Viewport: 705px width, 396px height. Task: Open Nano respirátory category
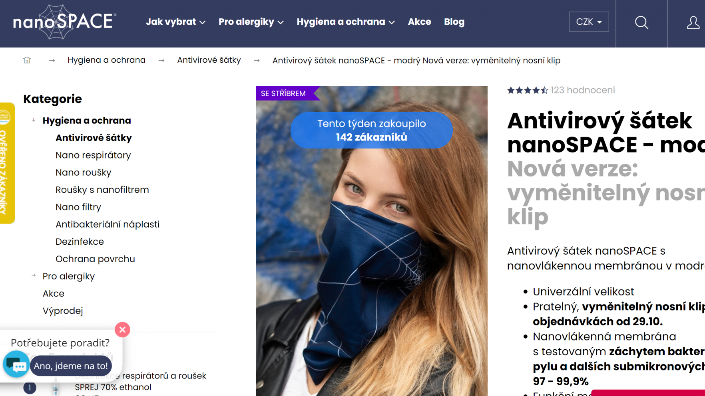(x=93, y=155)
